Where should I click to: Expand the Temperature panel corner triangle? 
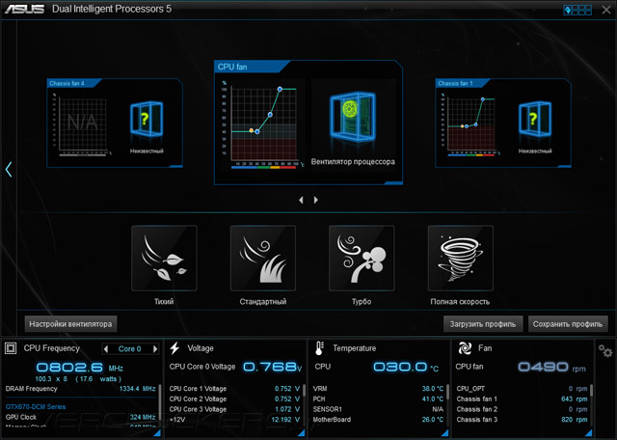pyautogui.click(x=445, y=433)
